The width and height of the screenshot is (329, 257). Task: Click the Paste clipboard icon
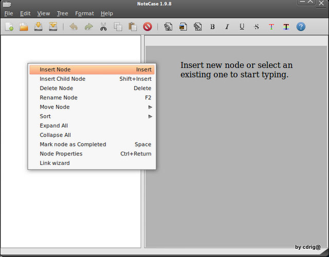(x=133, y=27)
